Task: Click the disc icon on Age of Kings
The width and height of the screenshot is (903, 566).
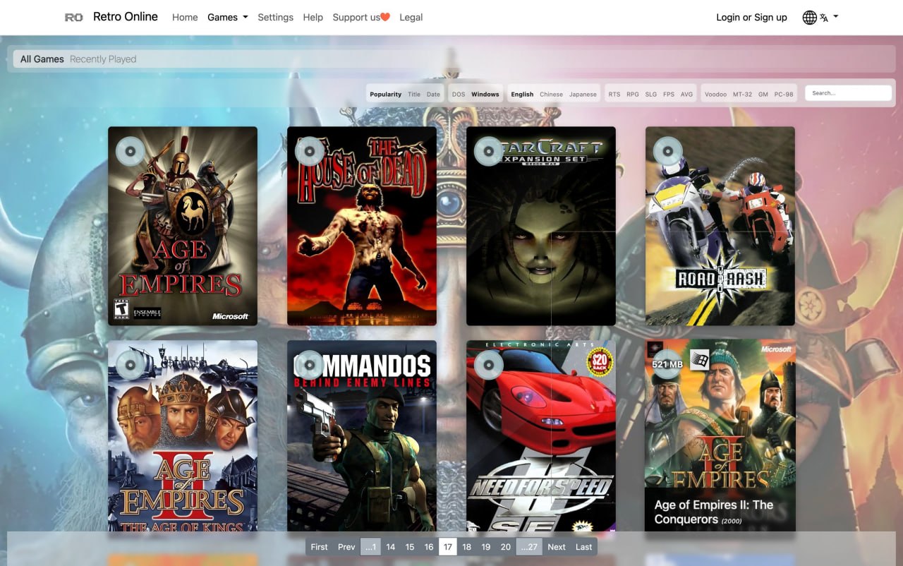Action: click(130, 365)
